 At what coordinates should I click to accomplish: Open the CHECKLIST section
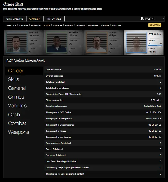pos(36,25)
